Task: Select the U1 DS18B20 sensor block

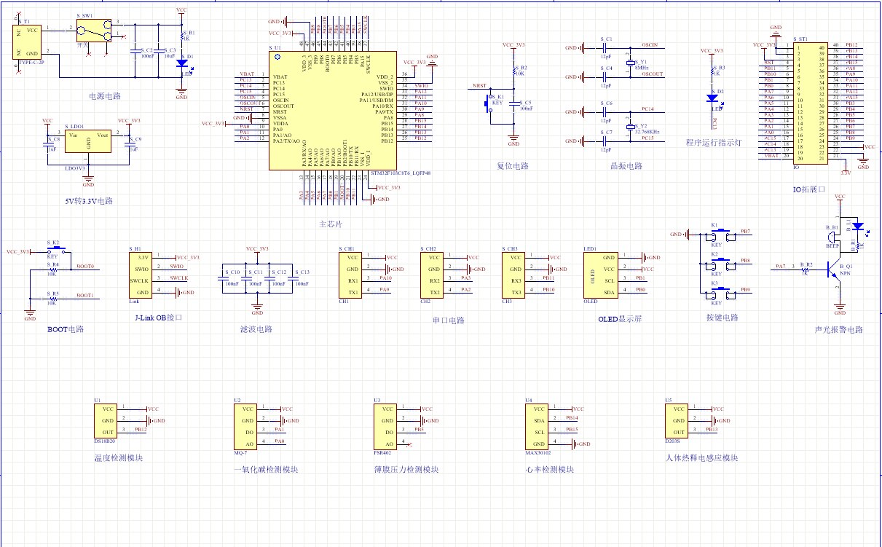Action: point(106,420)
